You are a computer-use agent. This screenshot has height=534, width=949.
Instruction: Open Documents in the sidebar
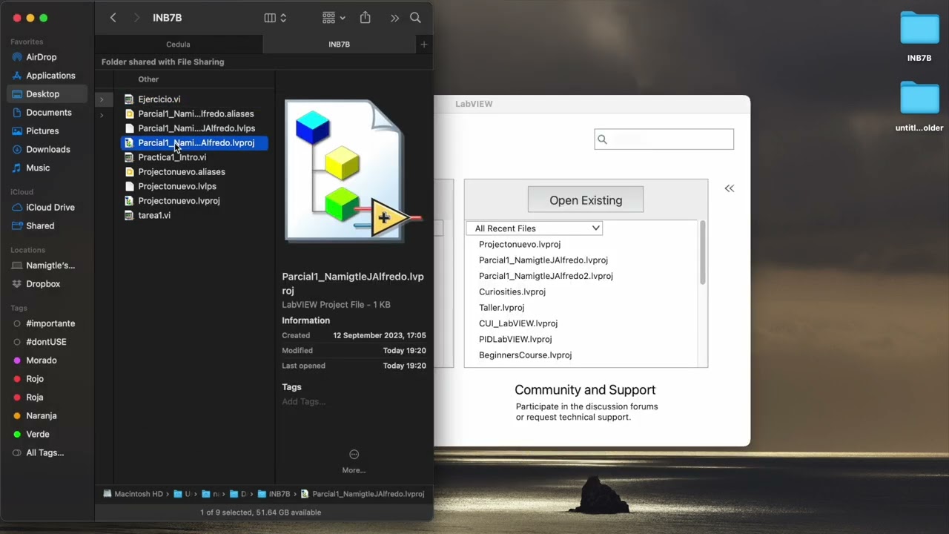click(48, 113)
